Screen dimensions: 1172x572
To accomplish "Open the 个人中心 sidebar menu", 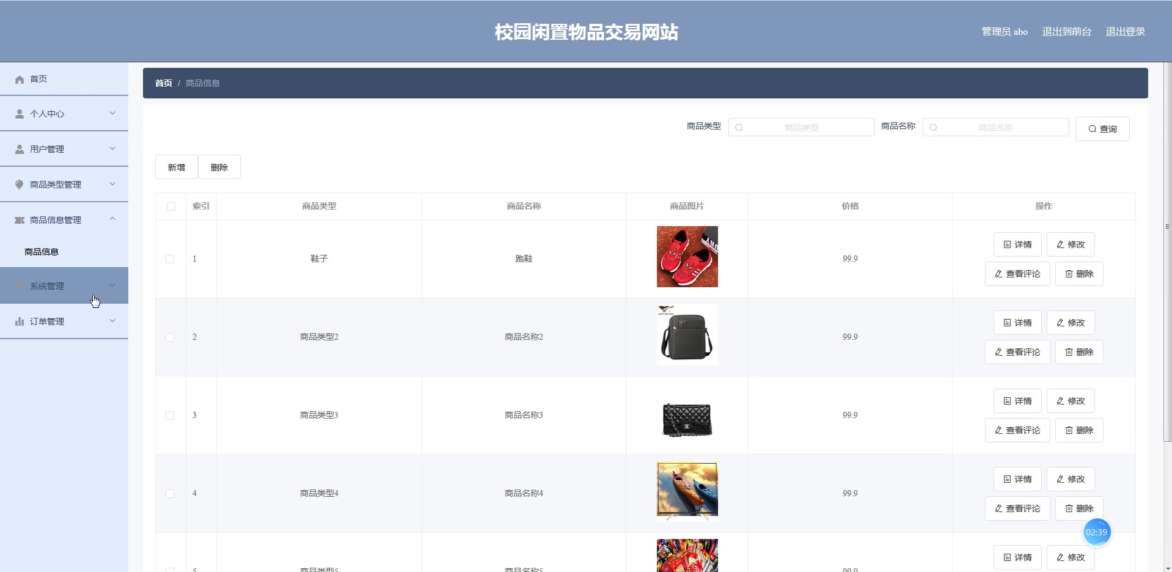I will [64, 113].
